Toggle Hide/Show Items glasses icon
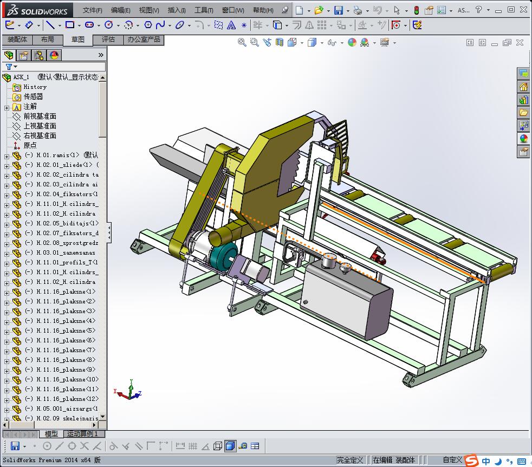The image size is (532, 467). point(332,43)
